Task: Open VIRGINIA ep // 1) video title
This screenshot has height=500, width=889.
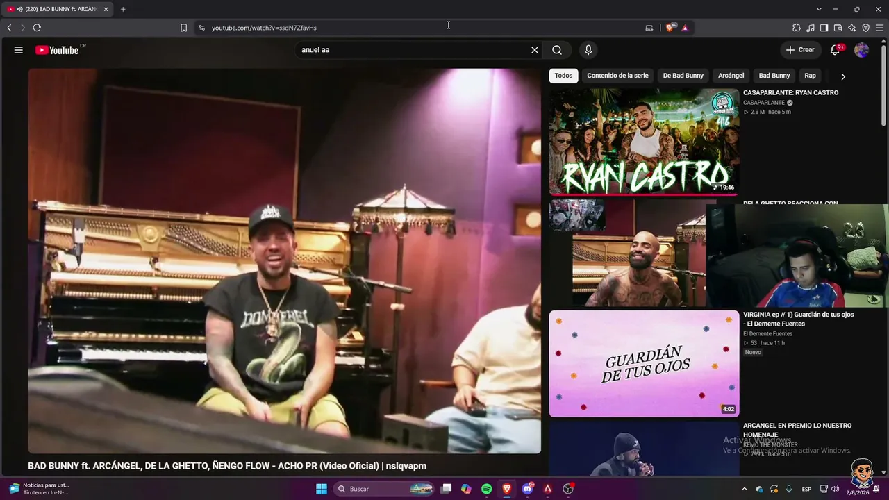Action: tap(799, 319)
